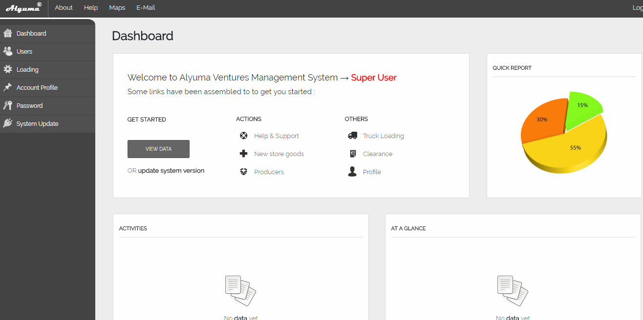Screen dimensions: 643x320
Task: Click the Profile person silhouette icon
Action: (352, 171)
